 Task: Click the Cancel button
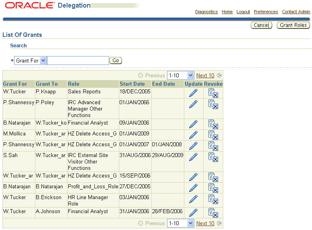pyautogui.click(x=261, y=25)
